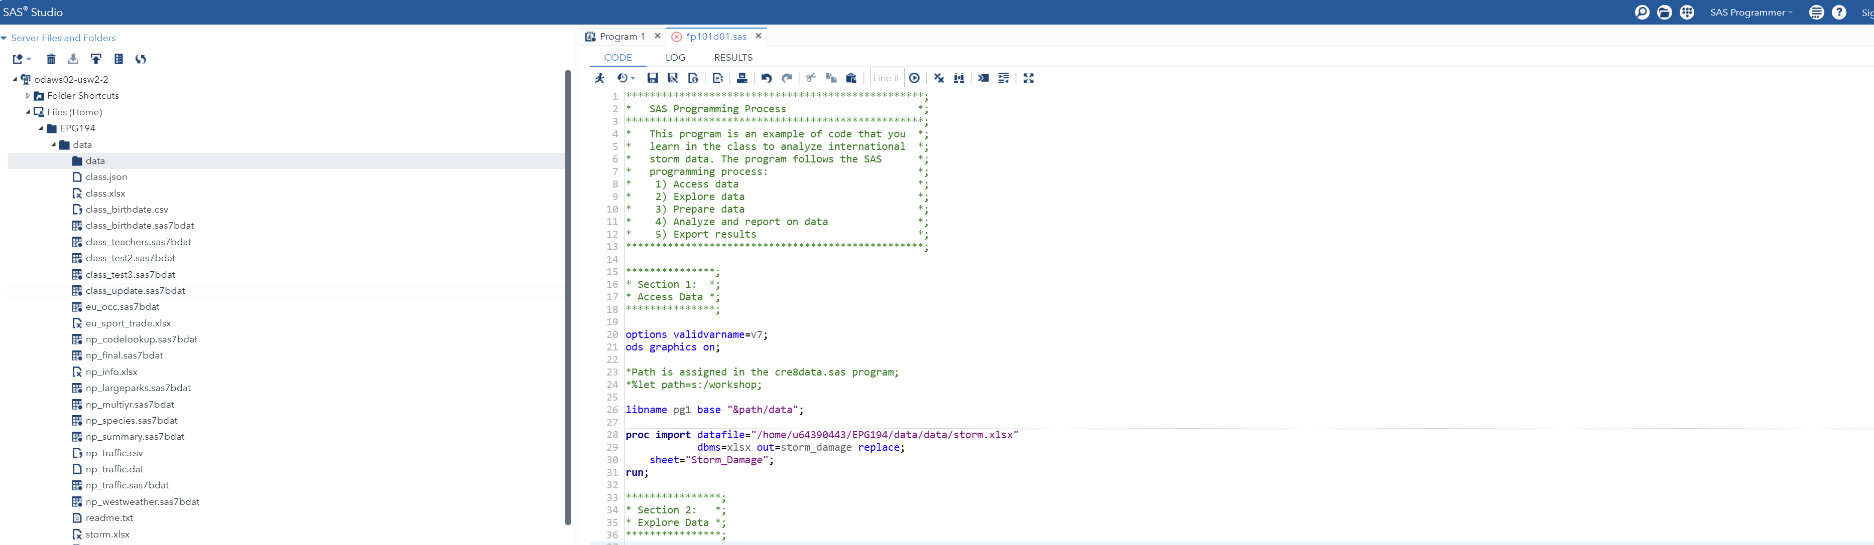Print the program code
Image resolution: width=1874 pixels, height=545 pixels.
(741, 78)
